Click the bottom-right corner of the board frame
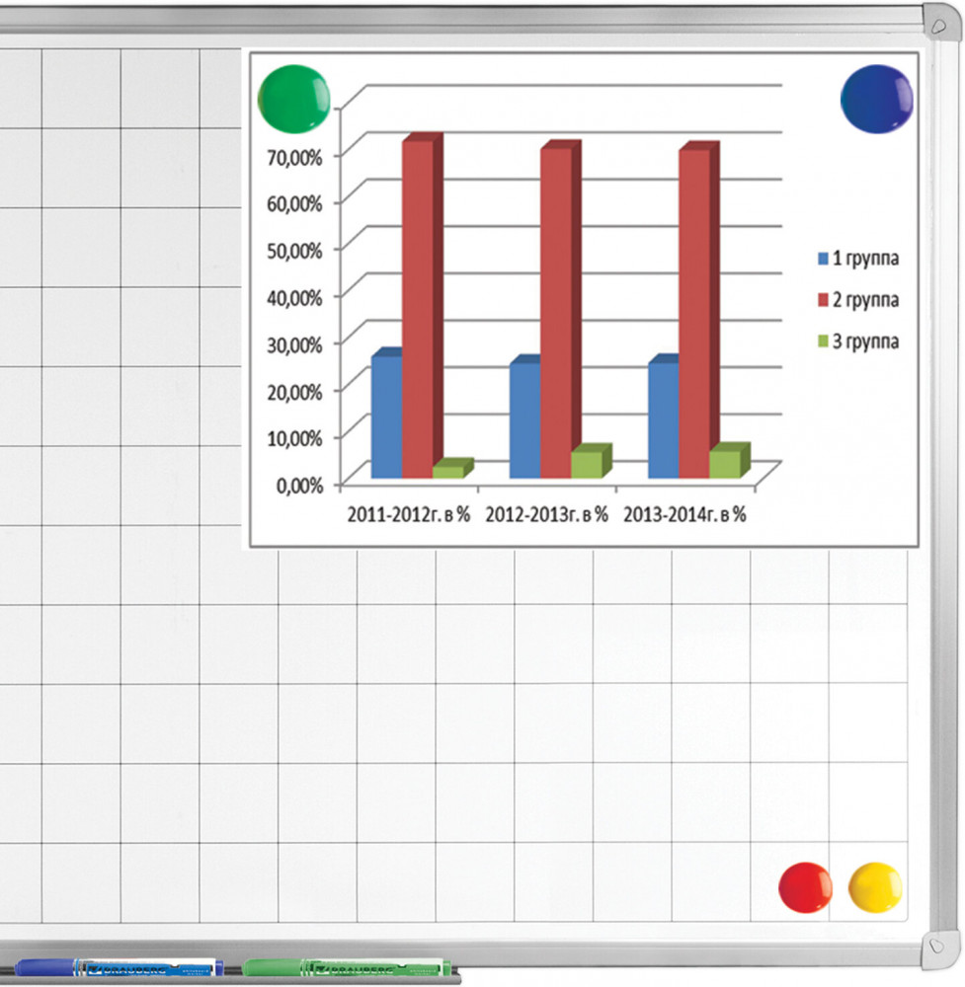 (x=938, y=948)
